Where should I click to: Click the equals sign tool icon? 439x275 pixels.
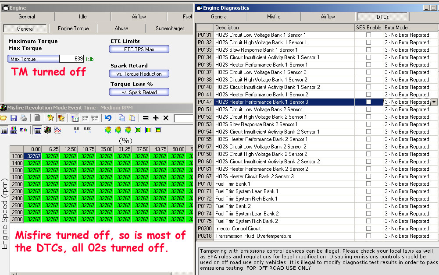(145, 118)
